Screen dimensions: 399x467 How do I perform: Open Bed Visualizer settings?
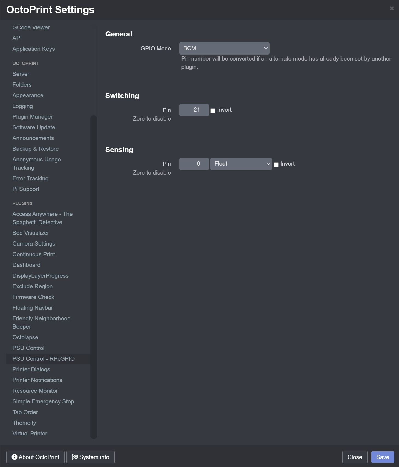(31, 233)
